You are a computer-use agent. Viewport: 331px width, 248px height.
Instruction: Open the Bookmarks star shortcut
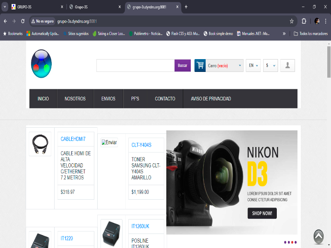[x=13, y=34]
